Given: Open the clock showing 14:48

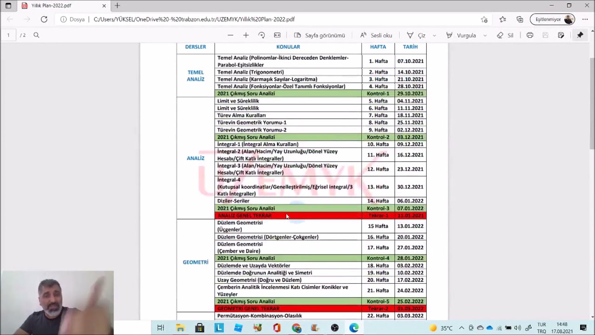Looking at the screenshot, I should click(562, 328).
